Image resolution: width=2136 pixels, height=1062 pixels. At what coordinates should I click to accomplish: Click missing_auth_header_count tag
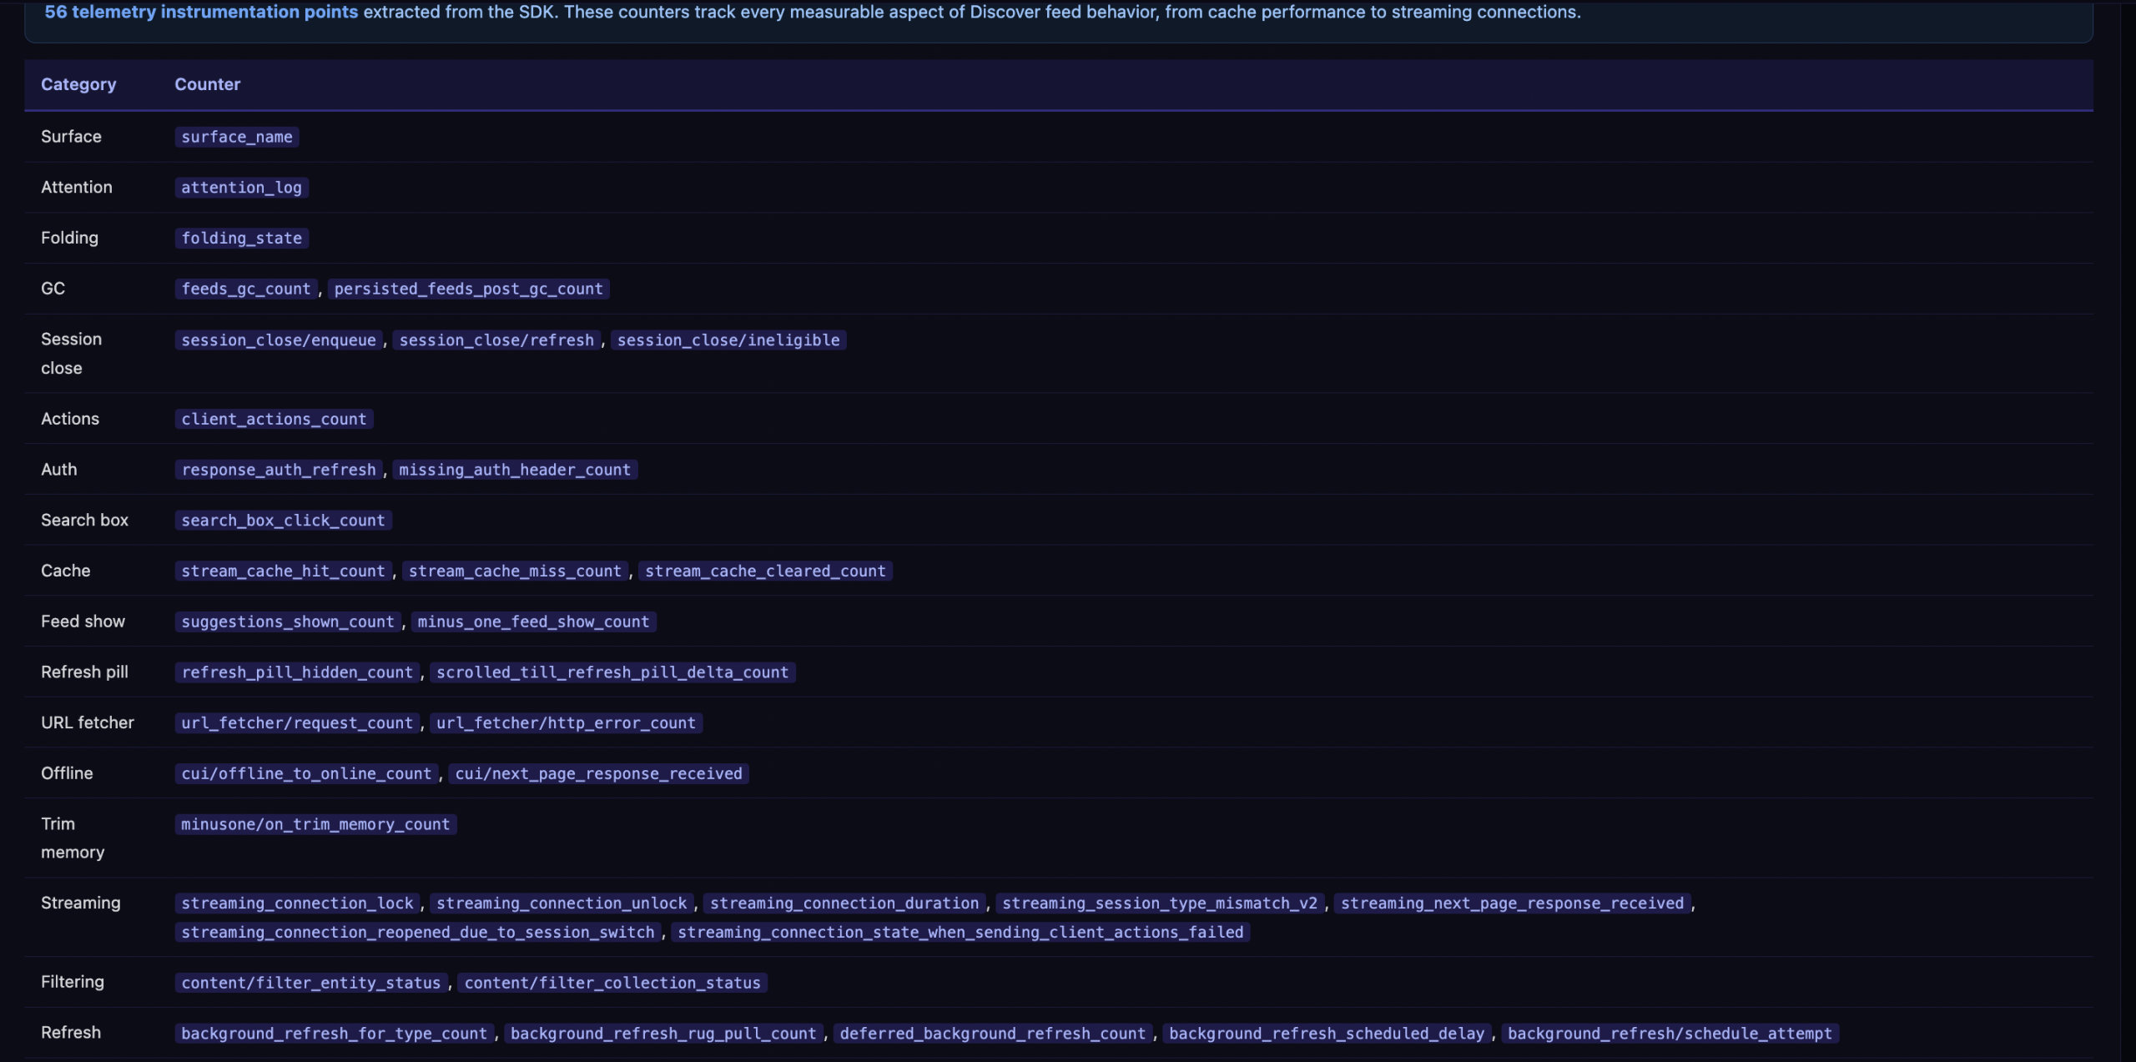pyautogui.click(x=514, y=470)
